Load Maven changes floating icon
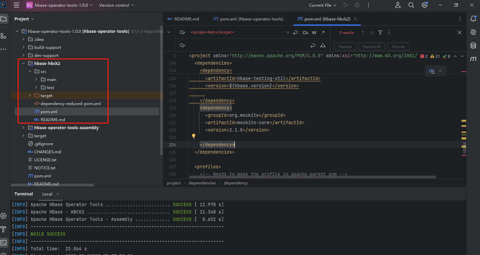Screen dimensions: 480x255 coord(432,71)
